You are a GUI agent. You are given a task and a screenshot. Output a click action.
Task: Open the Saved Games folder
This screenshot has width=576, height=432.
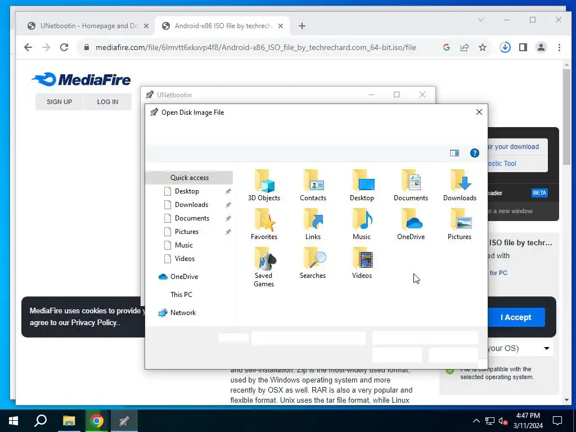pos(264,267)
